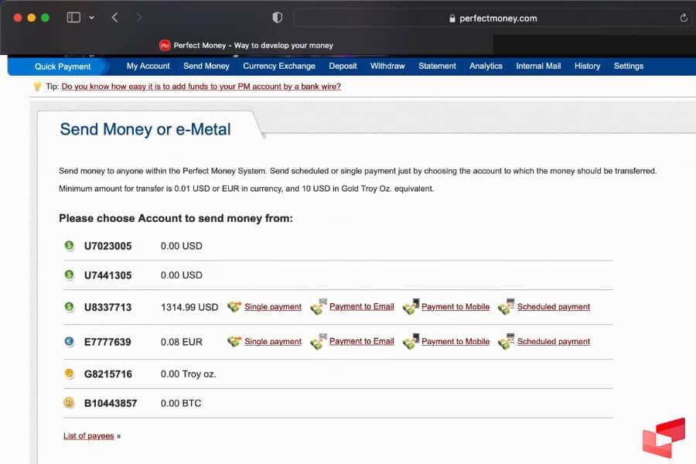Select account number U7023005
This screenshot has height=464, width=696.
click(107, 246)
